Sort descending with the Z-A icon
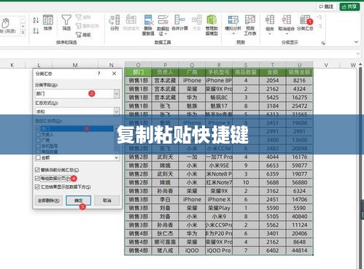The height and width of the screenshot is (269, 364). coord(36,31)
